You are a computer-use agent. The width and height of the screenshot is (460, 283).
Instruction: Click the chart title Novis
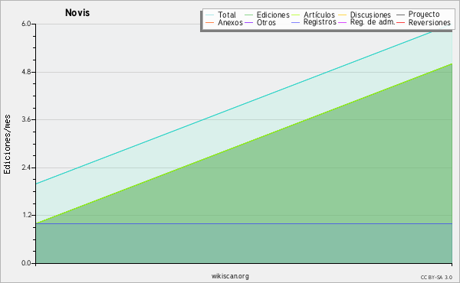(x=77, y=13)
